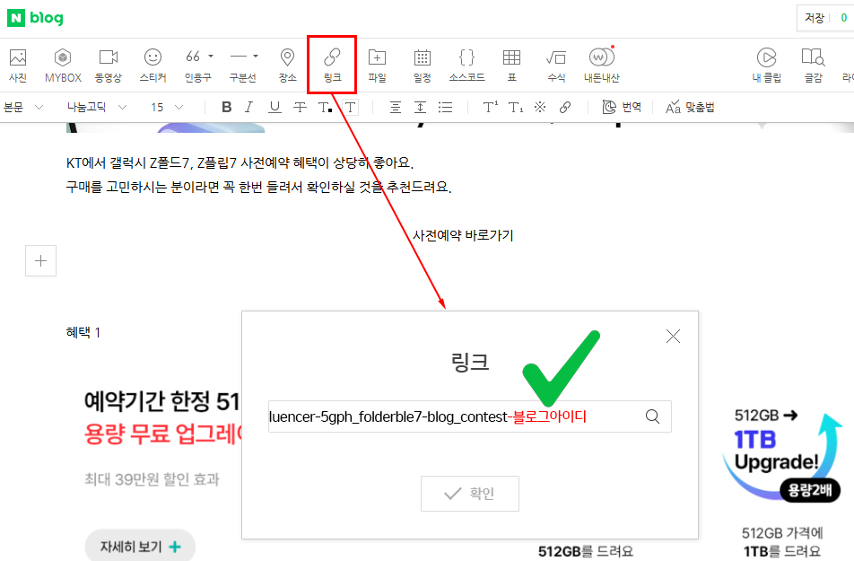
Task: Insert a 표 (table)
Action: pyautogui.click(x=511, y=65)
